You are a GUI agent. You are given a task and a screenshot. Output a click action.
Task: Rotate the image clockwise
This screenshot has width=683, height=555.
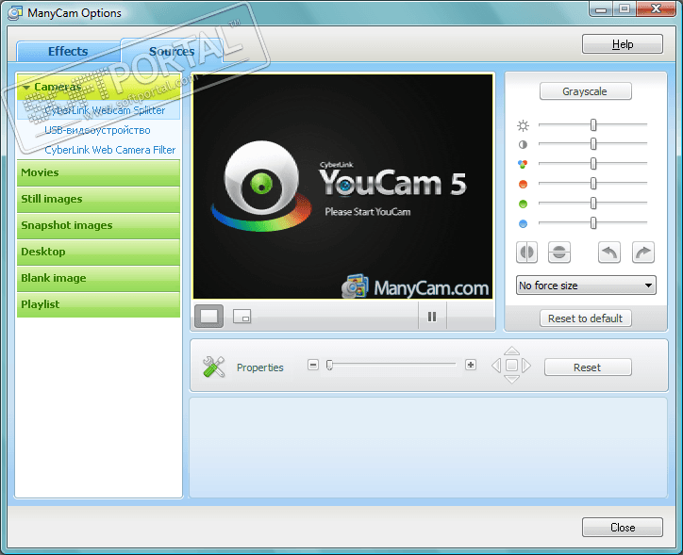tap(643, 253)
